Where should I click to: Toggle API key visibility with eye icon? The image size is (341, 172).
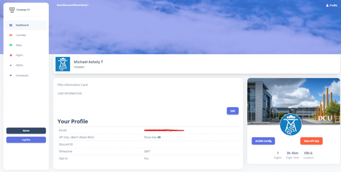[x=159, y=137]
